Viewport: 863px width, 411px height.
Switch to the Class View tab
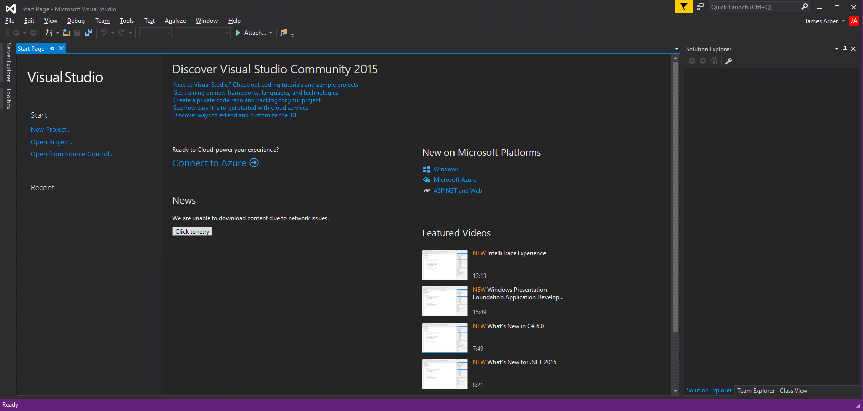tap(793, 391)
